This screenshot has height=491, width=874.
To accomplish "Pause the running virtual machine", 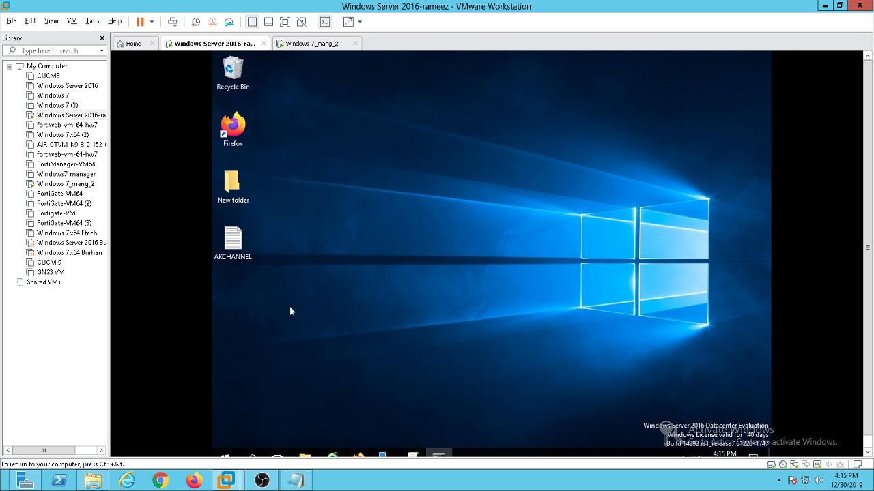I will click(140, 22).
